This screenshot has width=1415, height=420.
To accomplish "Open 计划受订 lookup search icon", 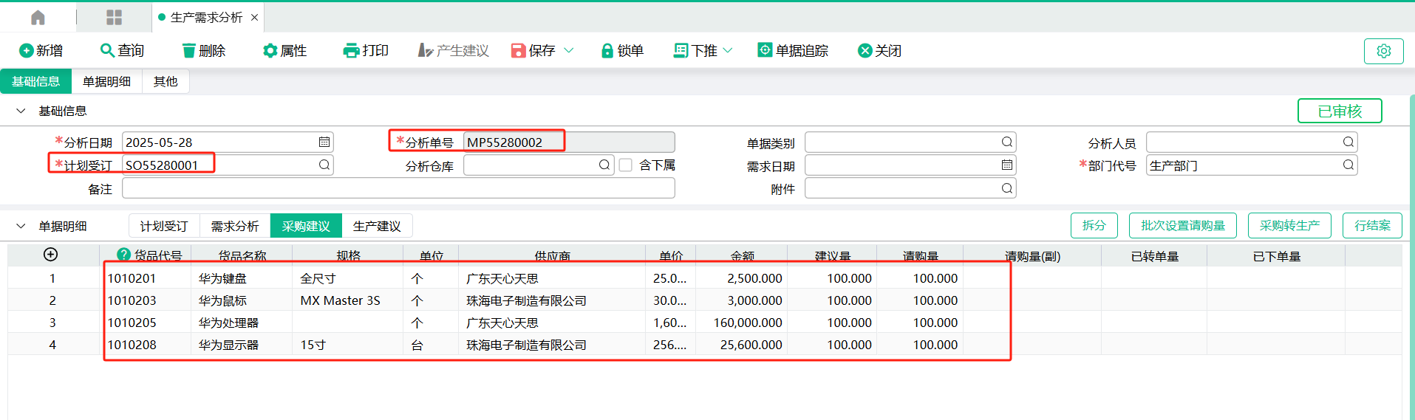I will tap(324, 165).
